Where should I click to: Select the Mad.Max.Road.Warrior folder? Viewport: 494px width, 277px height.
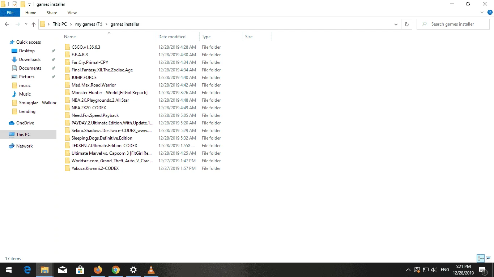click(94, 85)
